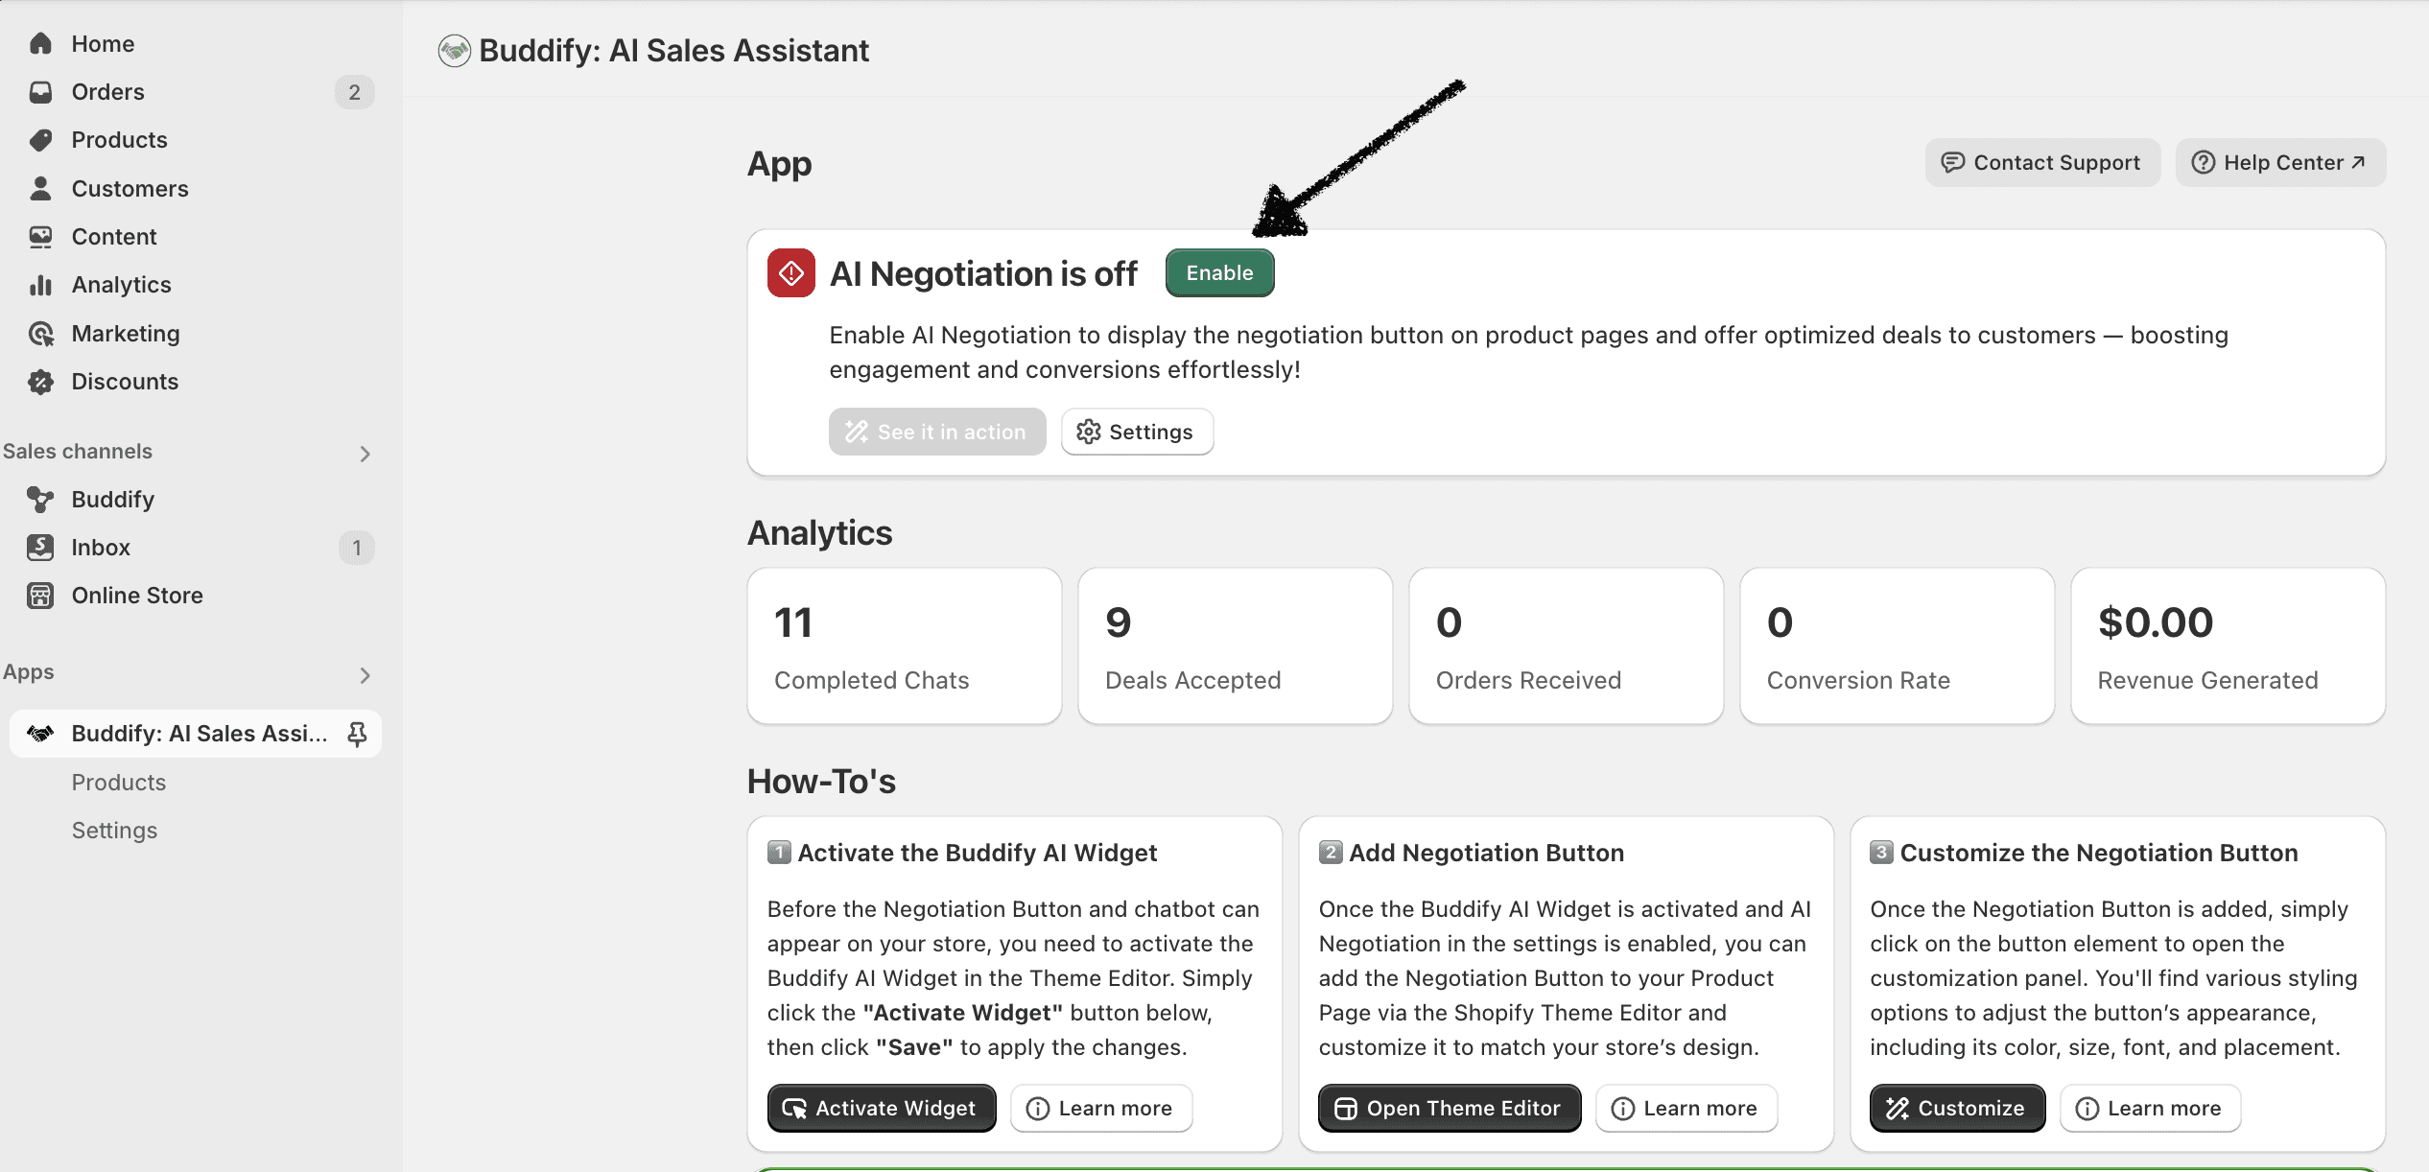Click the Orders inbox tray icon
Screen dimensions: 2429x1172
(x=40, y=92)
